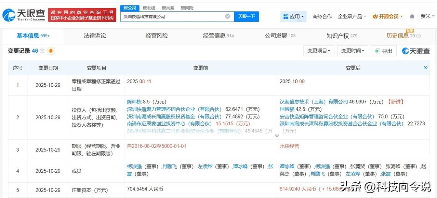Expand the collapsed investor list with double chevron
Viewport: 437px width, 198px height.
pos(277,135)
